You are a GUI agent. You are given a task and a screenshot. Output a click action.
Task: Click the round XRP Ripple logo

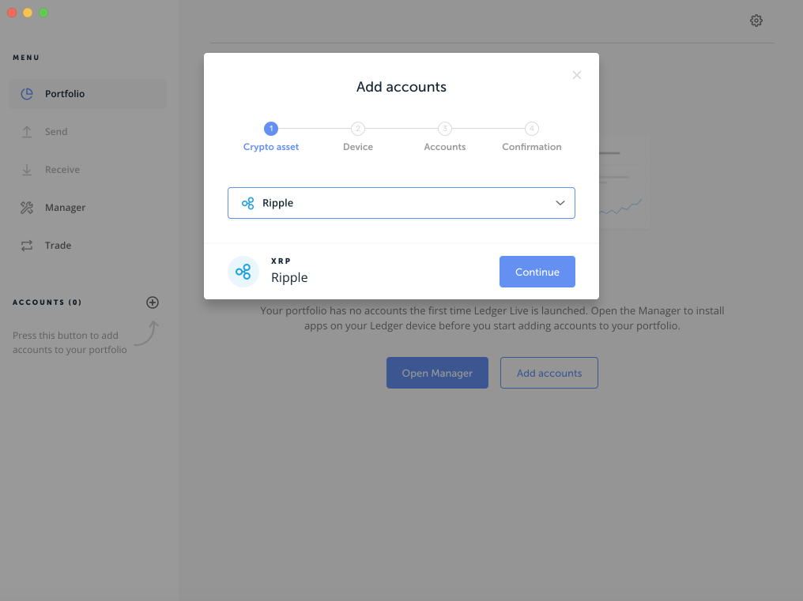point(243,272)
